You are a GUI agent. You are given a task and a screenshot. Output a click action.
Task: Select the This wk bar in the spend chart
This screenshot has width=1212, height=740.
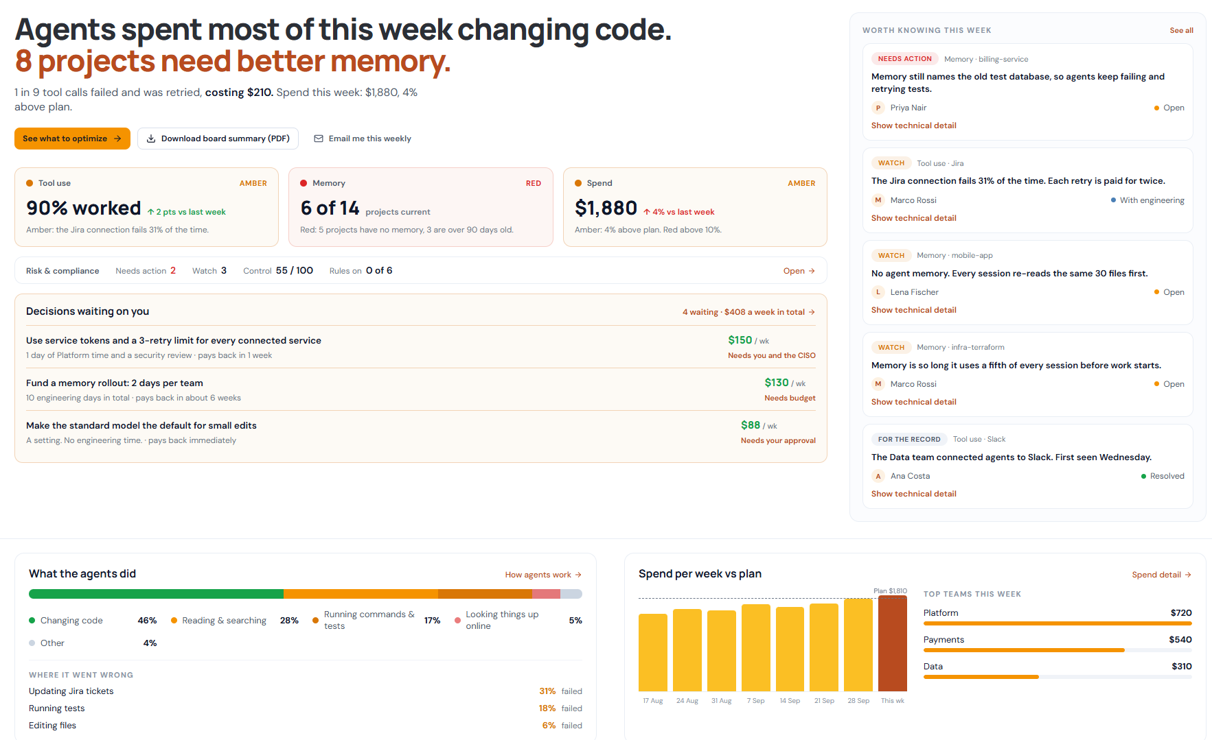[892, 643]
